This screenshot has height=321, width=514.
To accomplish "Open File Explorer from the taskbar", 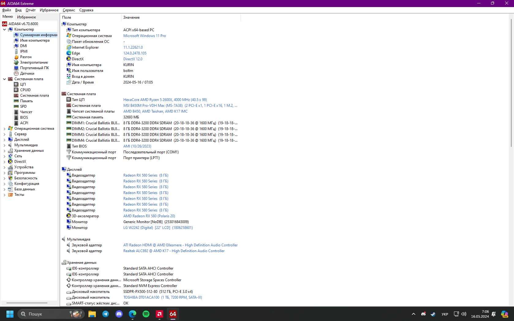I will coord(92,314).
